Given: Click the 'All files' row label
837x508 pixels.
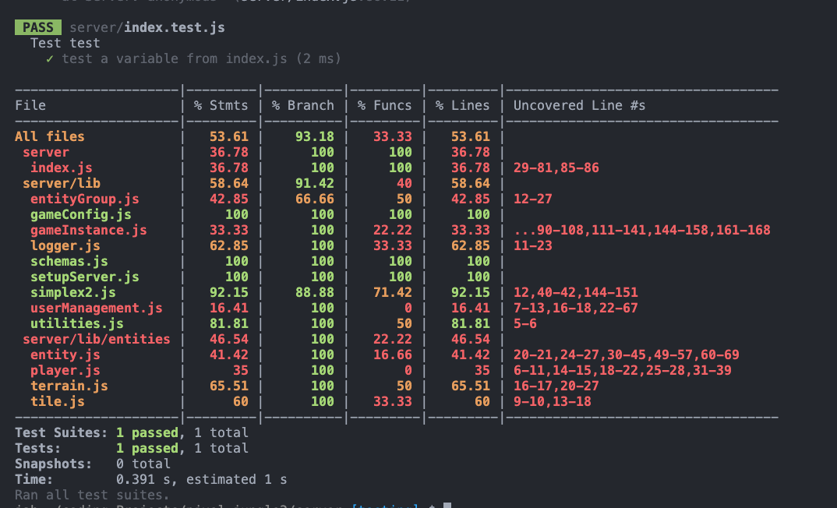Looking at the screenshot, I should [50, 136].
